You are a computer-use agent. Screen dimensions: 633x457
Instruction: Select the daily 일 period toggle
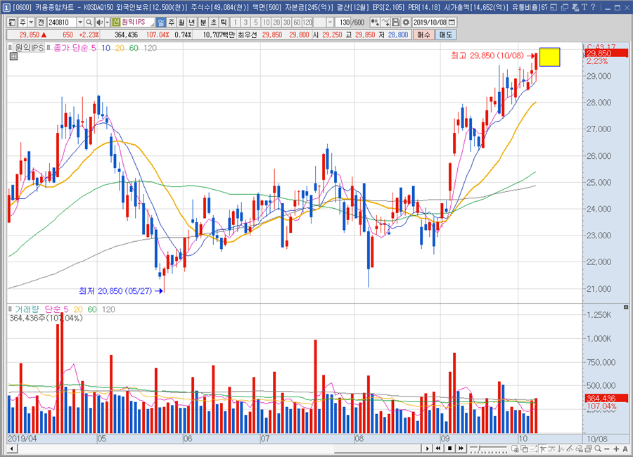(x=161, y=22)
